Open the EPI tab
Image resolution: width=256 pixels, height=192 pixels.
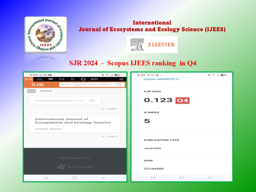point(94,79)
